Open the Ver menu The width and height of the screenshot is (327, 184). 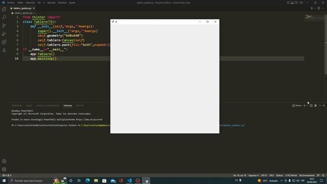tap(39, 3)
